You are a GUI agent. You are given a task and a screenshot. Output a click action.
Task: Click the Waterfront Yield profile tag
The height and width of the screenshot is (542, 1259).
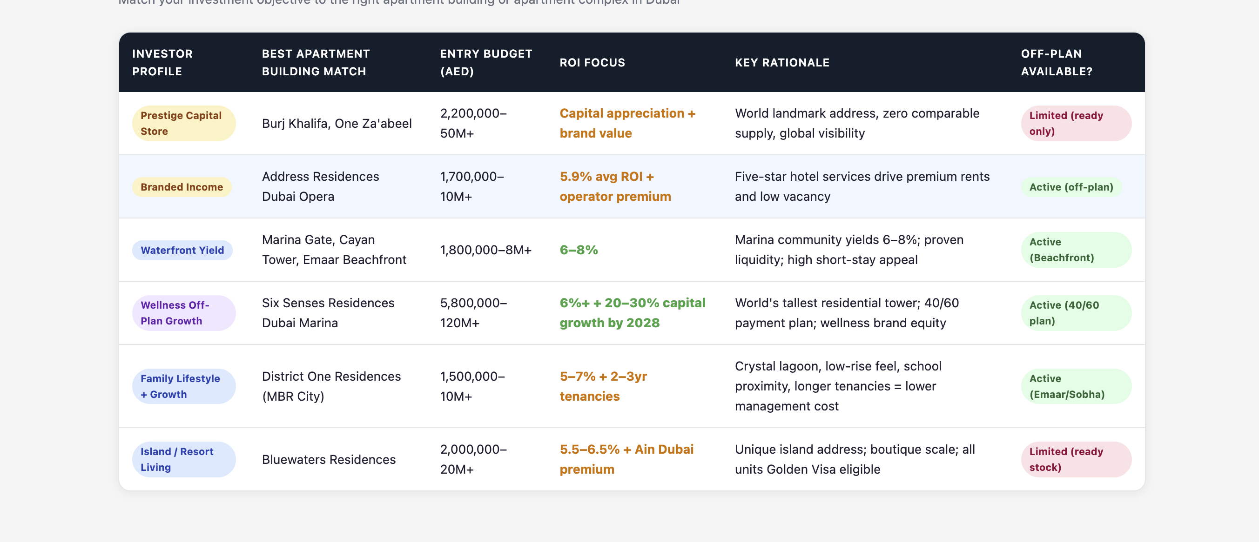[x=182, y=250]
